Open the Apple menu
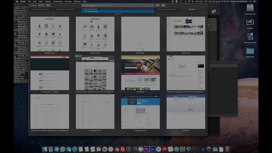The height and width of the screenshot is (153, 272). (17, 1)
